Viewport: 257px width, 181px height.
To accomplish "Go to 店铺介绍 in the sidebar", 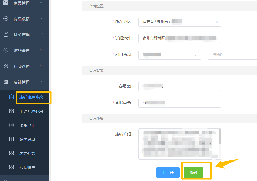I will (27, 153).
